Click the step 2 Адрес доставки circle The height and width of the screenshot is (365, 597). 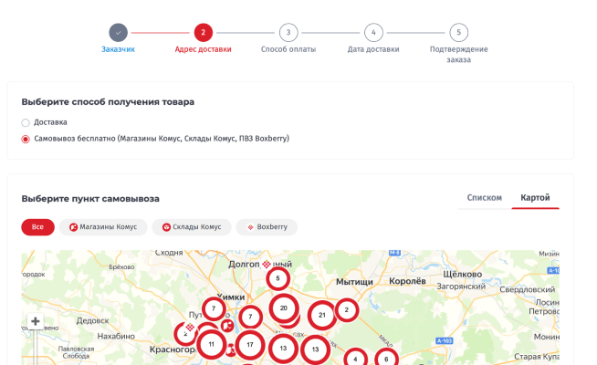pos(204,33)
